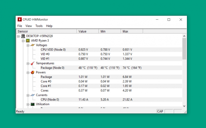Minimize the HWMonitor window
206x128 pixels.
click(157, 20)
